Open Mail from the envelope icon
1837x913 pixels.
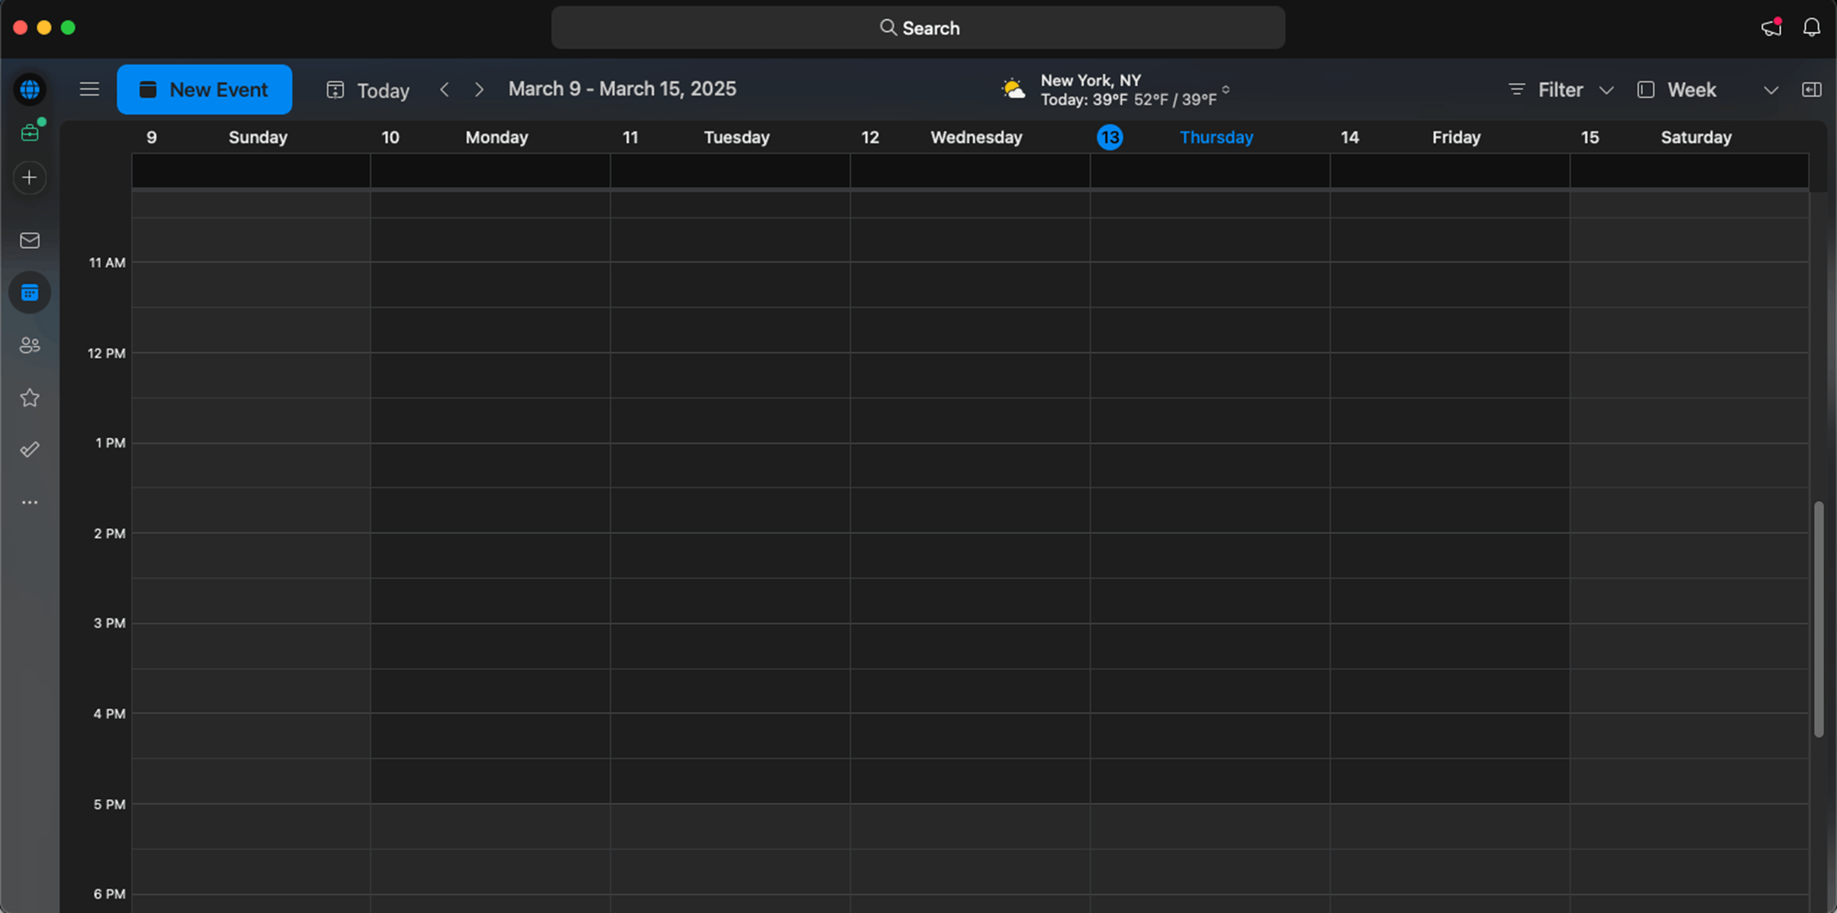pyautogui.click(x=30, y=241)
